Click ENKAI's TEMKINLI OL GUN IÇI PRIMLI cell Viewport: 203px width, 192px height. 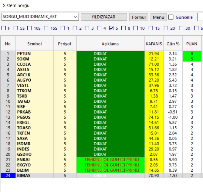pyautogui.click(x=110, y=160)
